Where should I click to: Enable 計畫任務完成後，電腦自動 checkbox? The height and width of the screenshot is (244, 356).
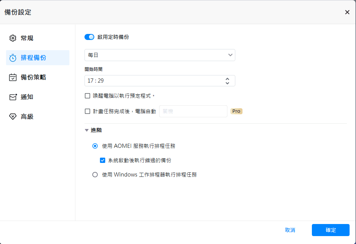coord(87,111)
